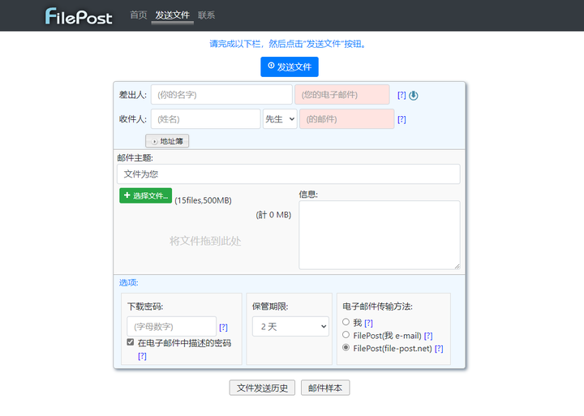Click the (計 0 MB) total text

point(273,215)
